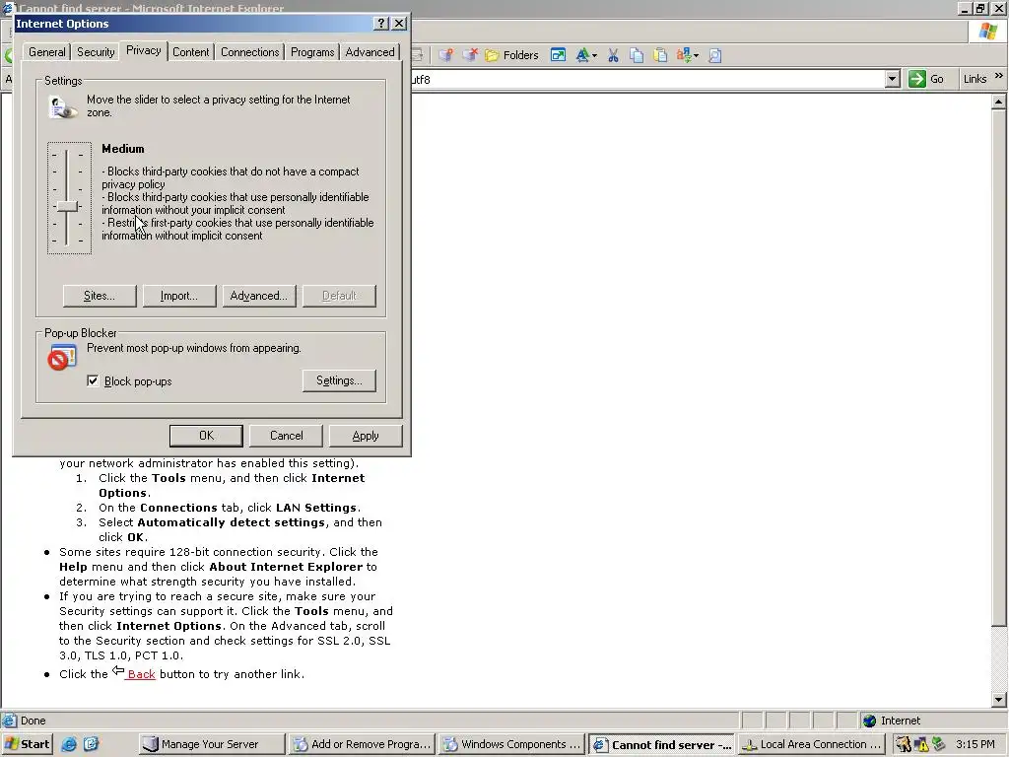
Task: Open the Advanced... privacy settings button
Action: click(259, 296)
